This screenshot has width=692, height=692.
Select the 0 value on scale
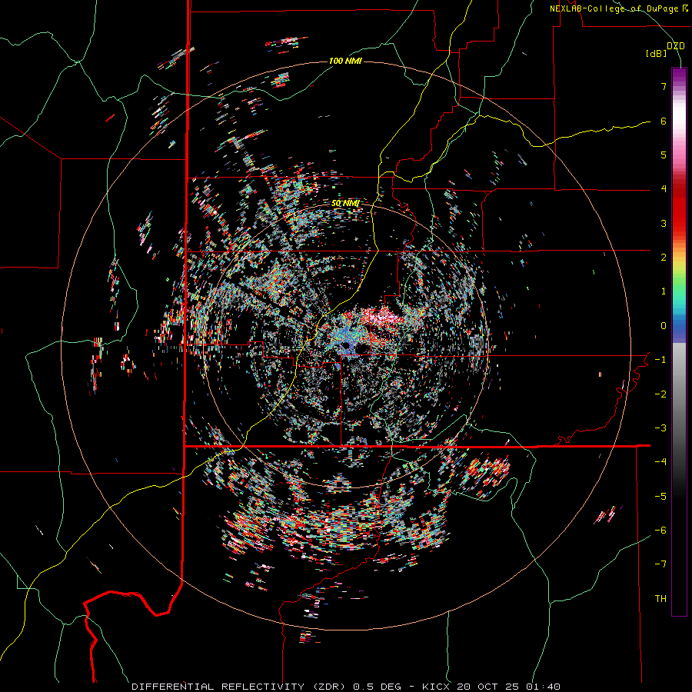[664, 326]
